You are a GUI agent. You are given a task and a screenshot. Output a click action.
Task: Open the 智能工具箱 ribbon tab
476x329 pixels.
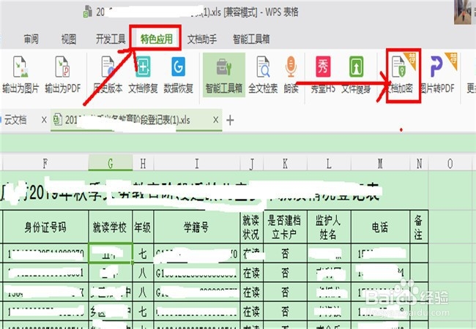[251, 39]
